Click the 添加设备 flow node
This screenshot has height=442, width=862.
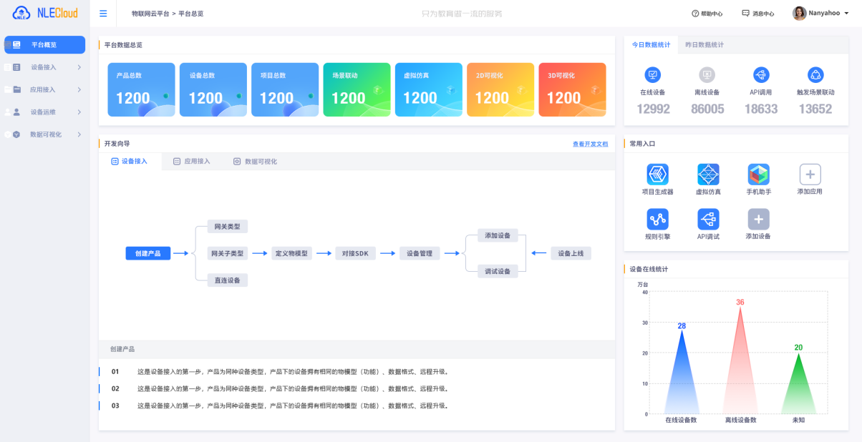click(x=498, y=235)
